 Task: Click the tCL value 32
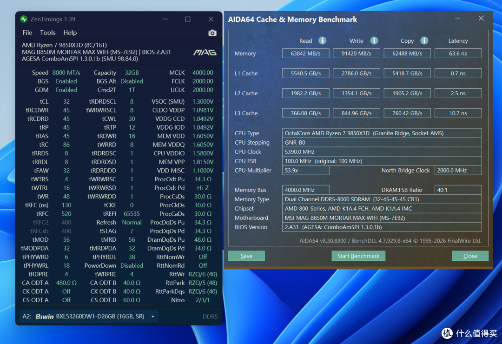[x=66, y=101]
